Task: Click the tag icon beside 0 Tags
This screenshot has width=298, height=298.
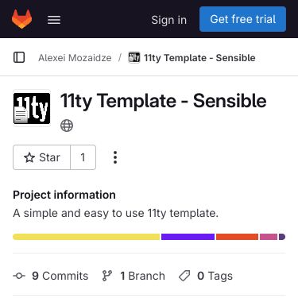Action: tap(184, 276)
